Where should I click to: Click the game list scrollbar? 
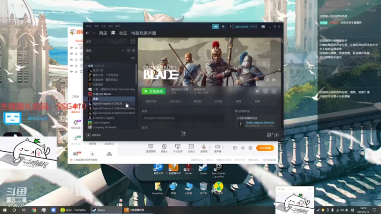(136, 74)
